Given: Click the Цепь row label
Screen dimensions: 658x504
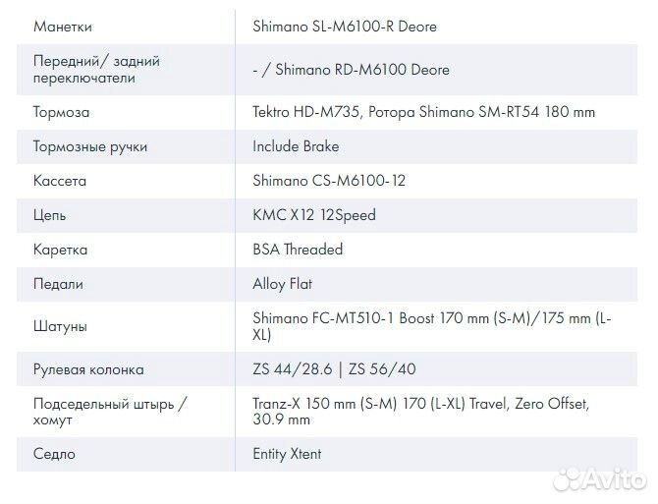Looking at the screenshot, I should click(x=50, y=215).
